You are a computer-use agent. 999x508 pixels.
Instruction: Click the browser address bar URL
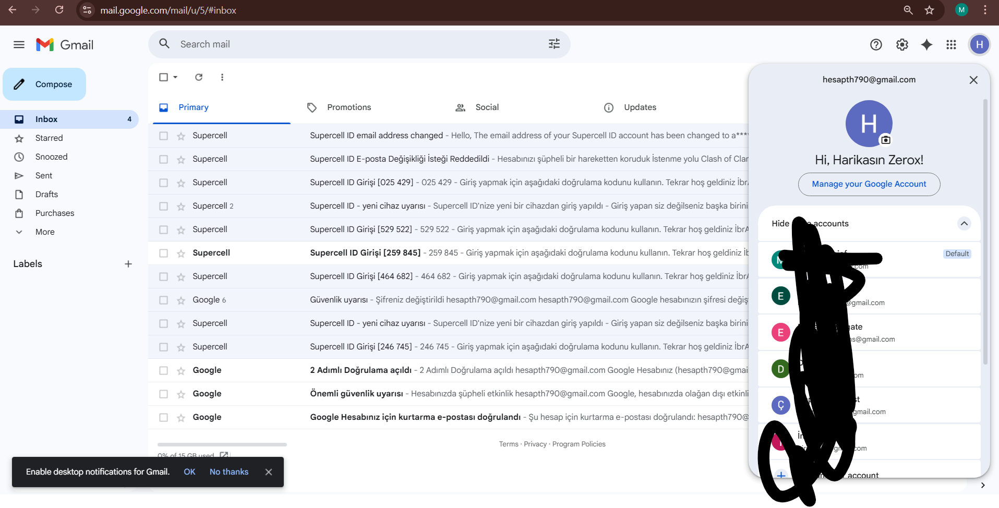tap(168, 10)
